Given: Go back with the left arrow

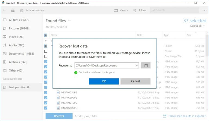Looking at the screenshot, I should [x=4, y=10].
